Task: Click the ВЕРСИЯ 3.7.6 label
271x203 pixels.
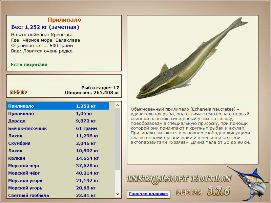Action: pos(203,191)
